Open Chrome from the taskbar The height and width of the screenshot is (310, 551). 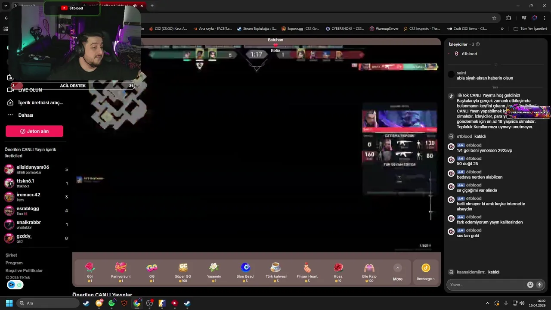coord(137,303)
